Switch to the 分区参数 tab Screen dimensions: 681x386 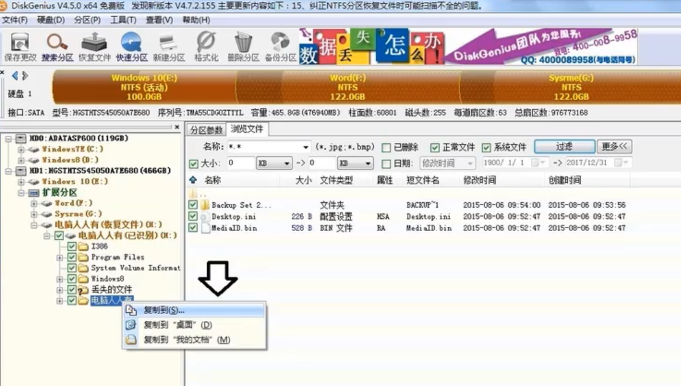point(206,130)
